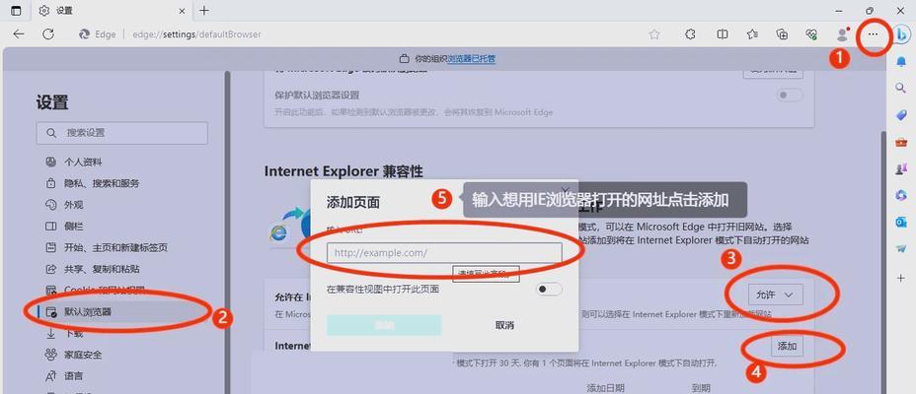Open sidebar notifications bell icon

coord(901,61)
